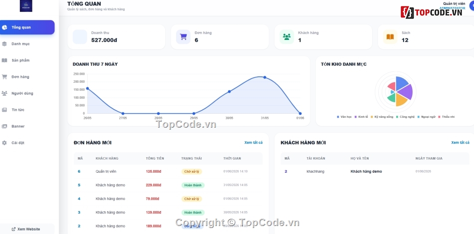
Task: Click the Chờ xử lý badge for order 6
Action: (x=192, y=172)
